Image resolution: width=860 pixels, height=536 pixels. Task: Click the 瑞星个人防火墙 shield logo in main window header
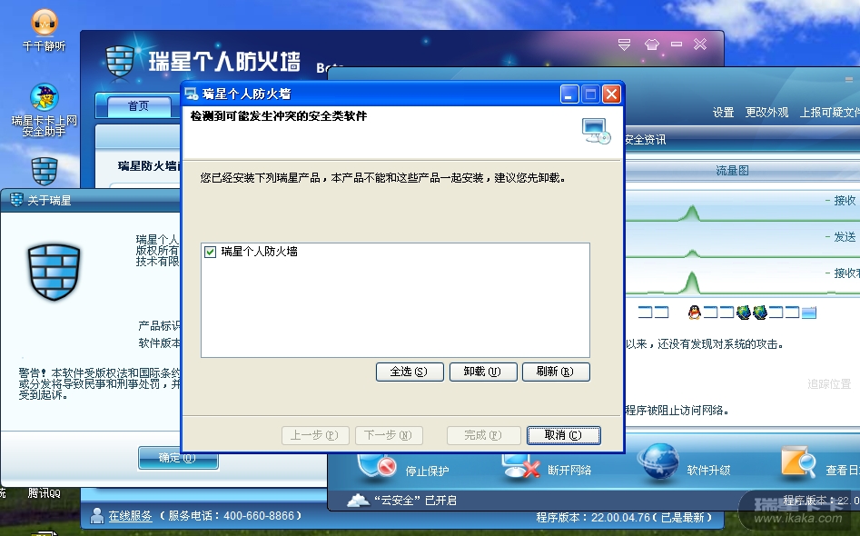tap(120, 61)
